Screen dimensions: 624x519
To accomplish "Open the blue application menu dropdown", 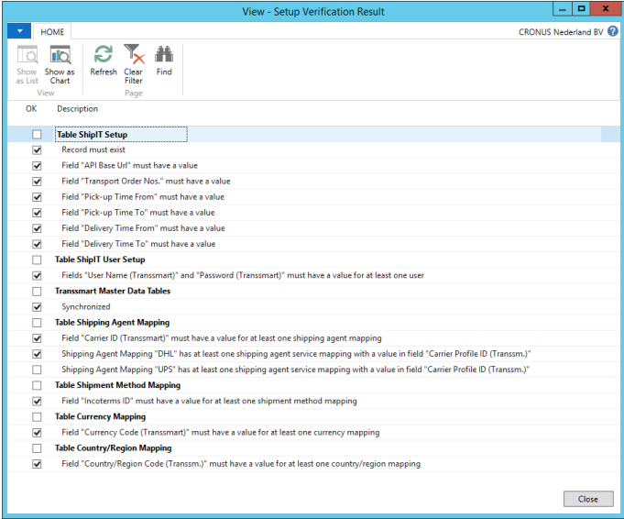I will (18, 31).
